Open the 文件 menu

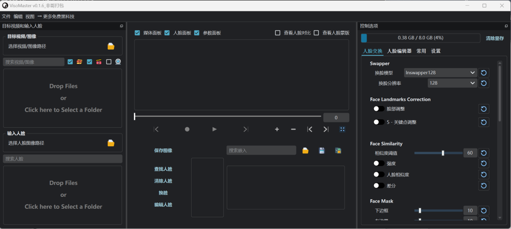[6, 17]
